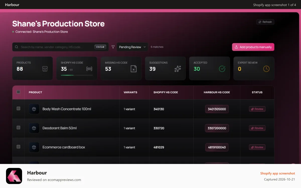
Task: Open the Expert Review 0 card
Action: click(x=254, y=68)
